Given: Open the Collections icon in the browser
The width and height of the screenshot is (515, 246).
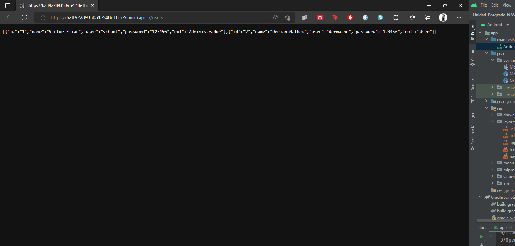Looking at the screenshot, I should pos(427,17).
